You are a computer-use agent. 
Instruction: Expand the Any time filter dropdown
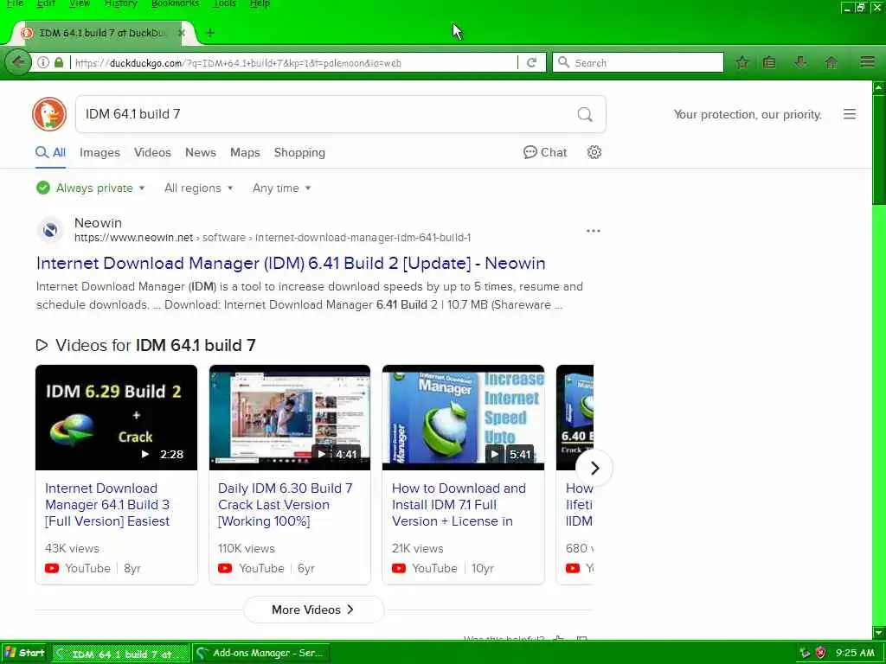tap(281, 188)
